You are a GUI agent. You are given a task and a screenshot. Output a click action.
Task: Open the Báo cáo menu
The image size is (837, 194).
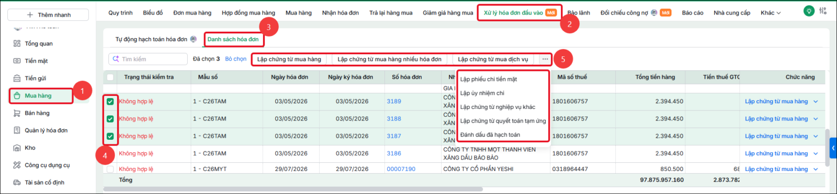click(693, 13)
